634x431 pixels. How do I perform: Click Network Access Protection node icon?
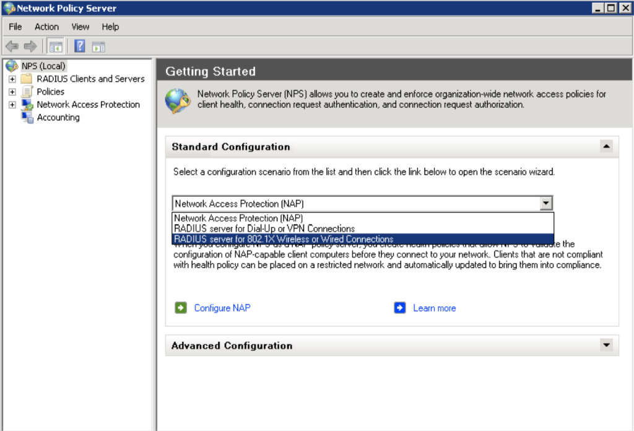click(27, 105)
